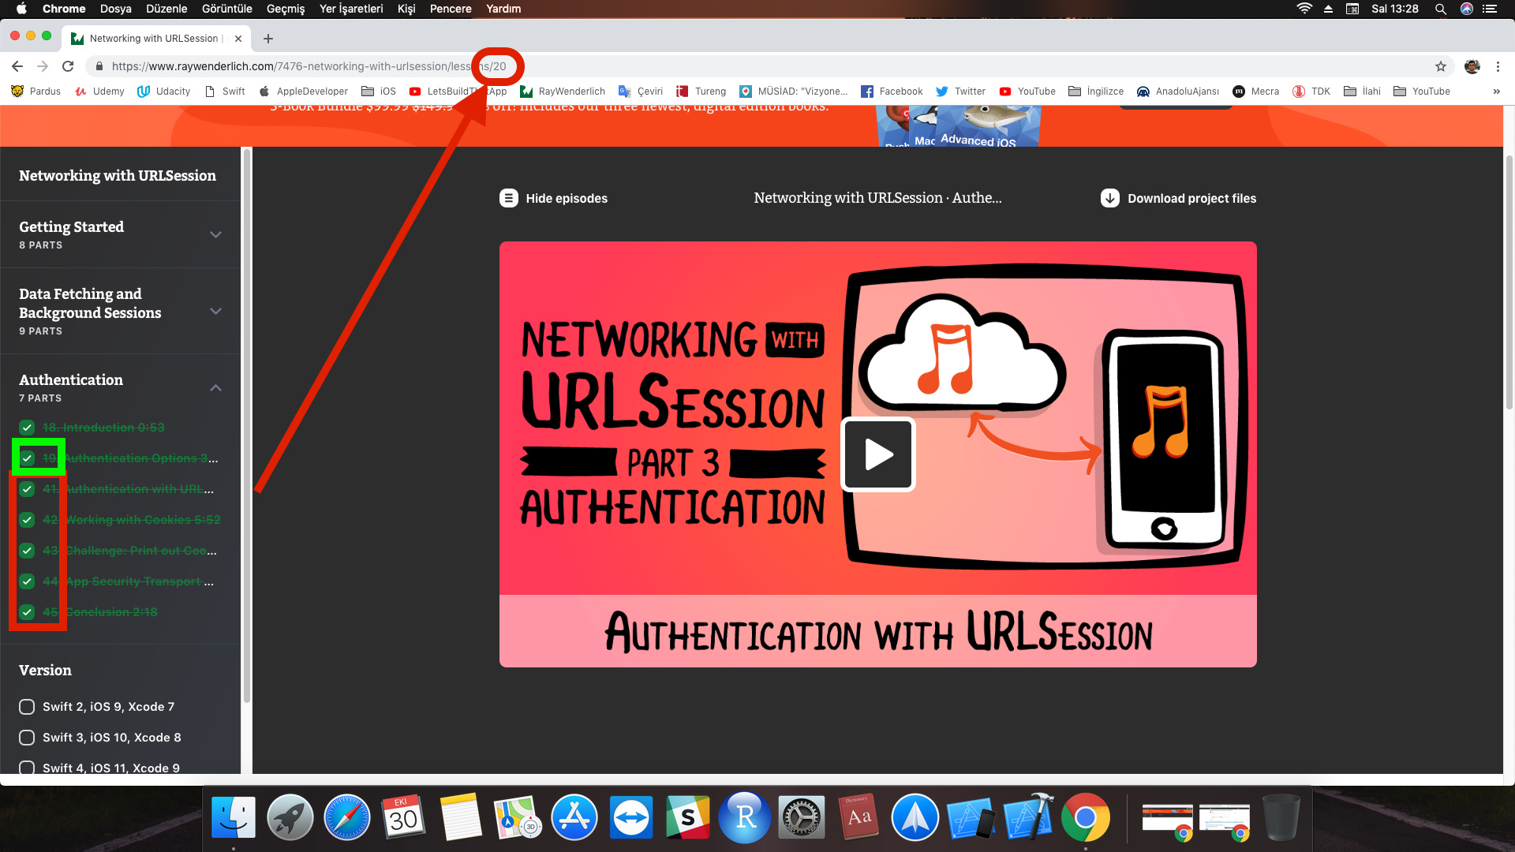Open the 42. Working with Cookies episode

coord(131,520)
